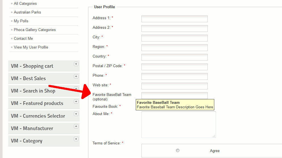Click plus icon beside VM - Featured products

(76, 101)
